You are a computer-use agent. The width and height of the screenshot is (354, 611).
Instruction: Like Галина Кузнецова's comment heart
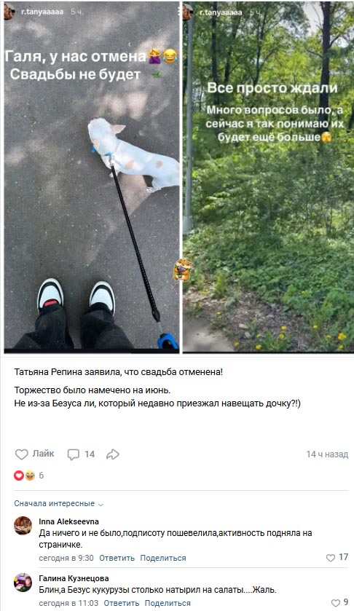coord(335,603)
